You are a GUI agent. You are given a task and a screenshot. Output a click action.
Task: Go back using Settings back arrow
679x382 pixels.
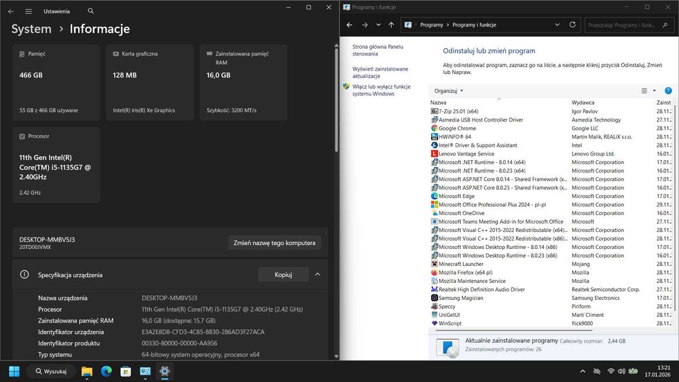pyautogui.click(x=11, y=12)
